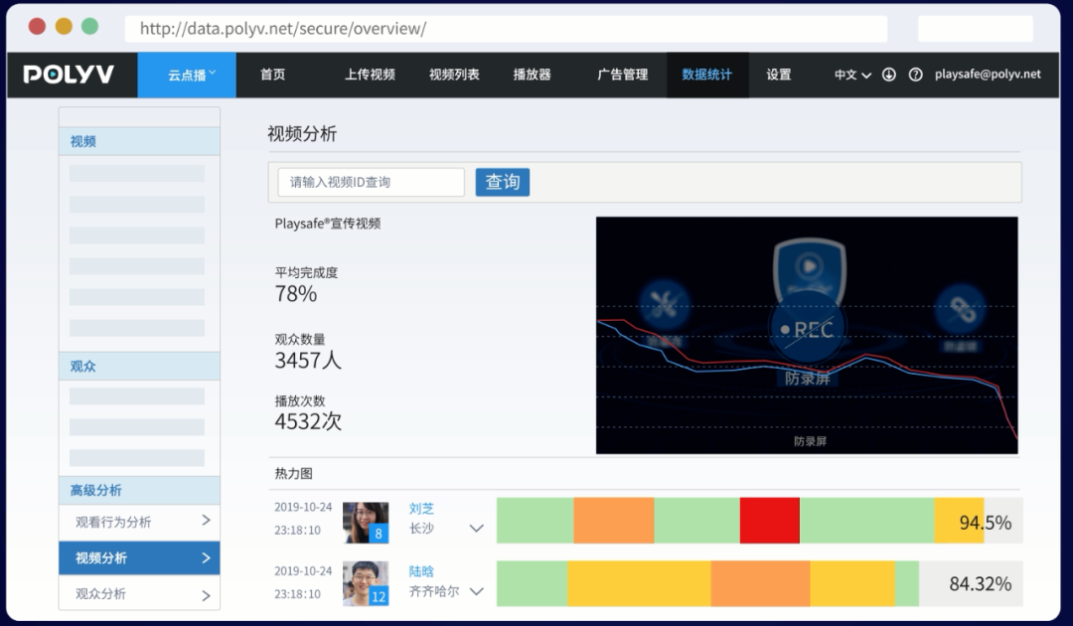The height and width of the screenshot is (626, 1073).
Task: Open the help question mark icon
Action: click(915, 75)
